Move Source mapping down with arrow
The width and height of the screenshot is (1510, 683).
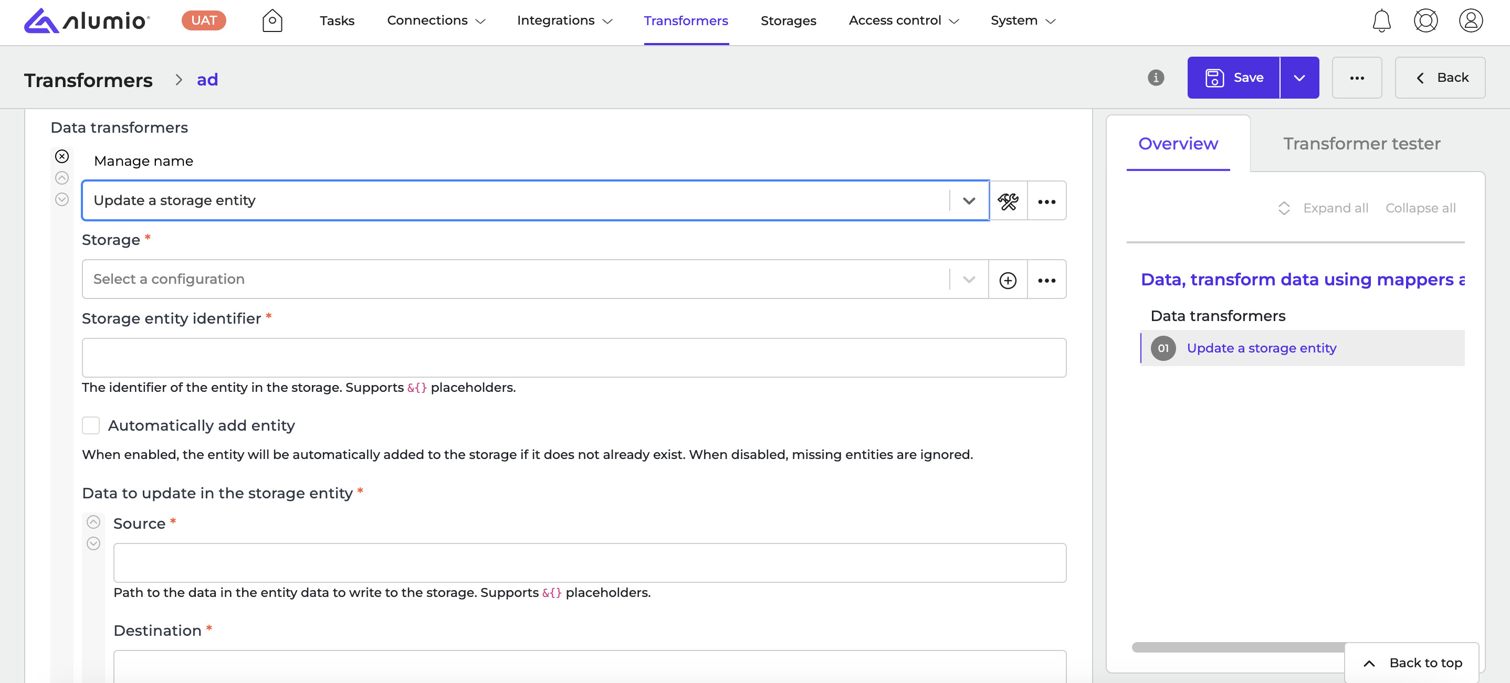(93, 543)
